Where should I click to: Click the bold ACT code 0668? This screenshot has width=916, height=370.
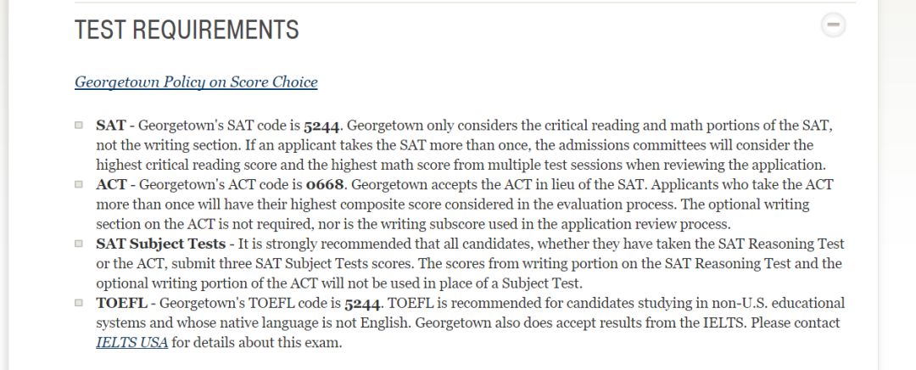[326, 185]
